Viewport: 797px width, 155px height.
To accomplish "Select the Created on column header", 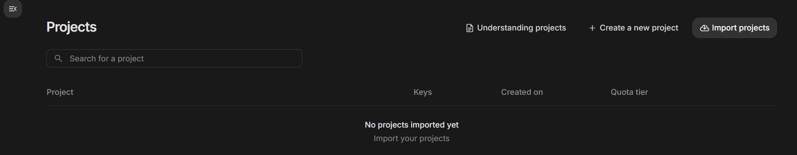I will coord(522,92).
